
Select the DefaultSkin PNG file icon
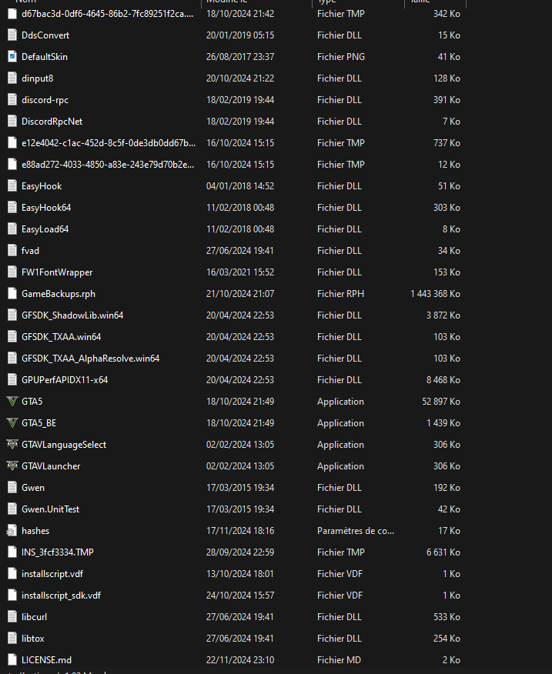[x=12, y=57]
